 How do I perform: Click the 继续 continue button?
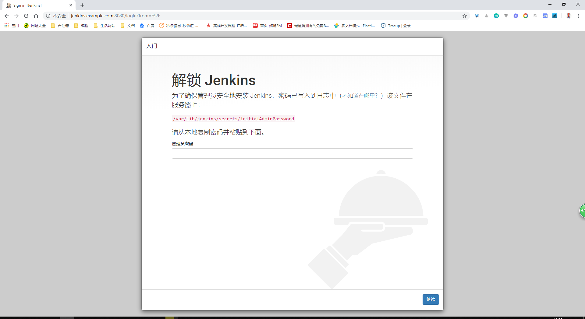click(431, 300)
